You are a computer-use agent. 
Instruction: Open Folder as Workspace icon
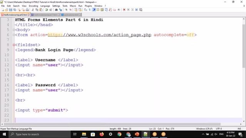[115, 10]
